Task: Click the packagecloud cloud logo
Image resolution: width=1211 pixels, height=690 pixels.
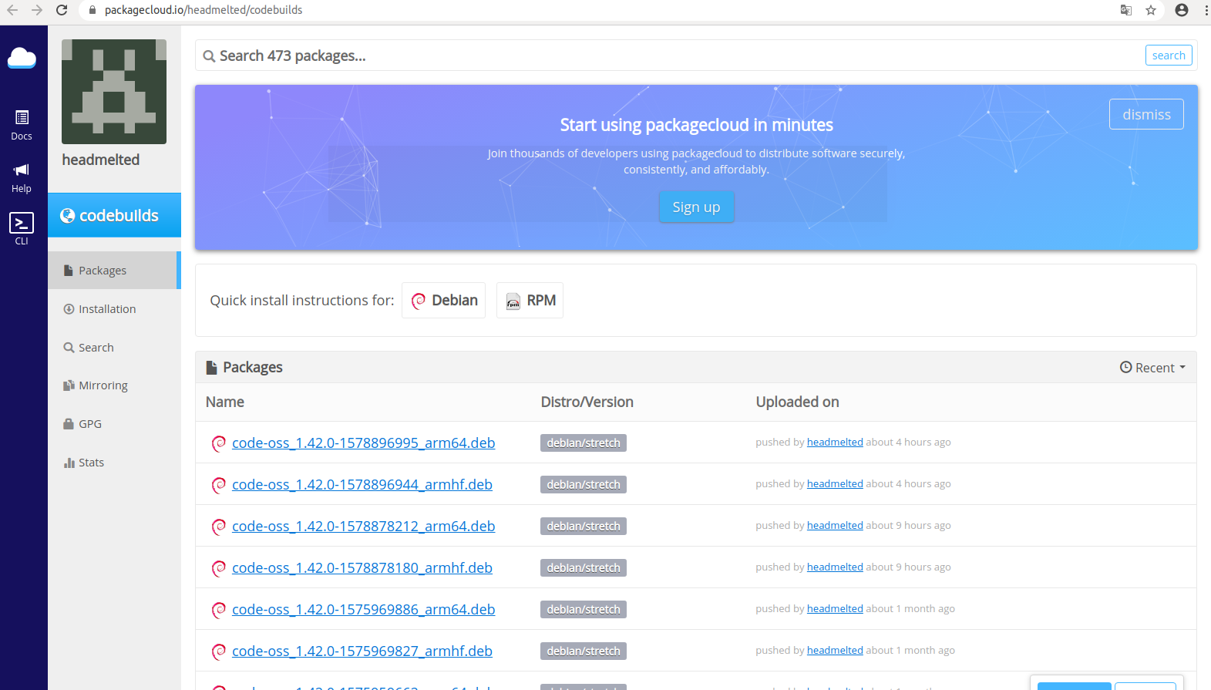Action: tap(22, 58)
